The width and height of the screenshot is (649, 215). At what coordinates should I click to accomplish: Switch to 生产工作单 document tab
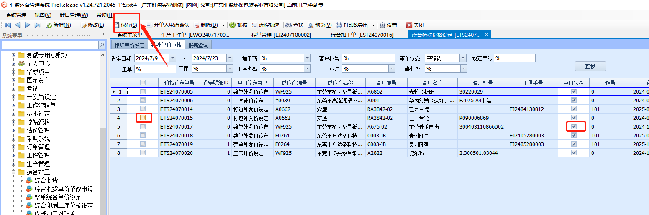pyautogui.click(x=195, y=35)
